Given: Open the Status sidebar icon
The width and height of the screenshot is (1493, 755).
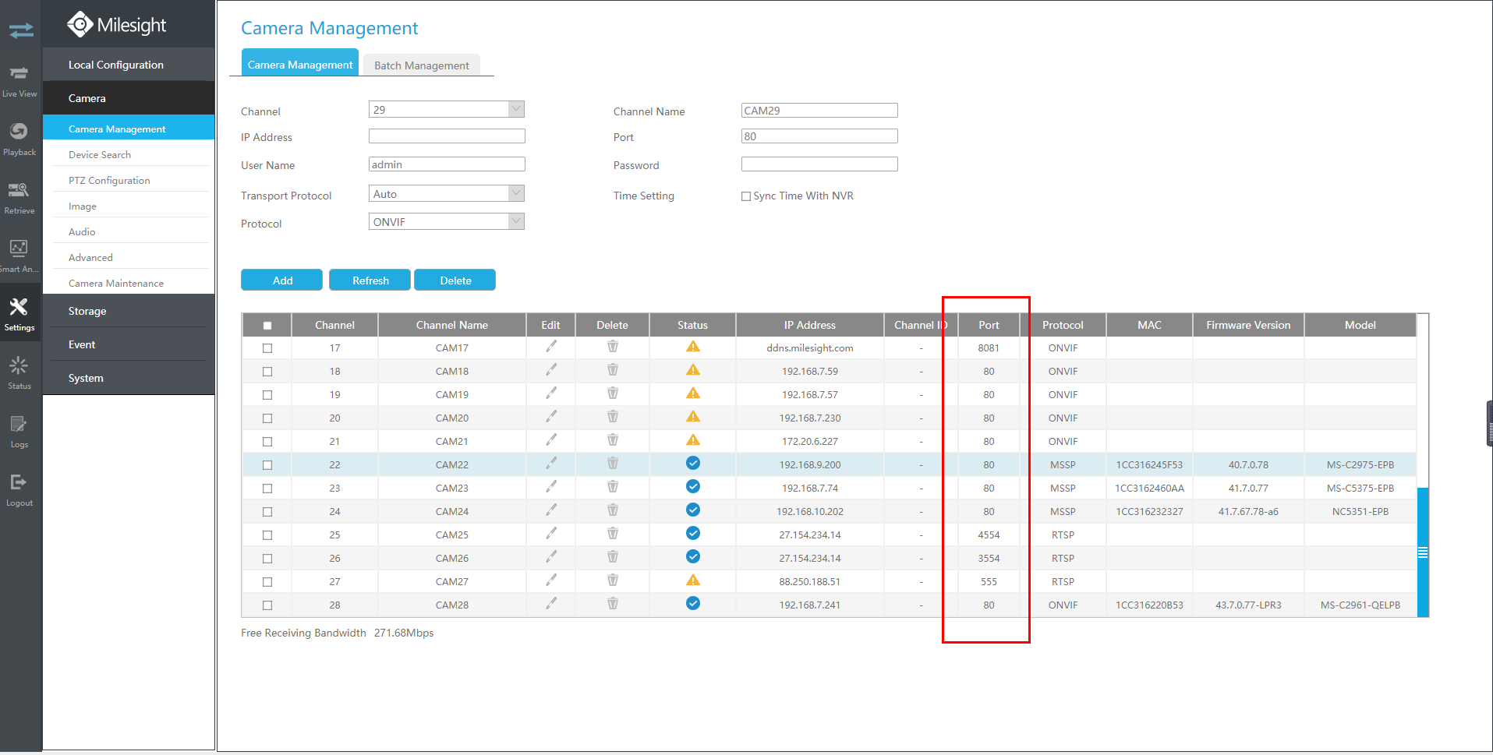Looking at the screenshot, I should pyautogui.click(x=19, y=372).
